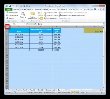Toggle the highlighted Show Ink icon
Viewport: 110px width, 99px height.
pyautogui.click(x=42, y=18)
